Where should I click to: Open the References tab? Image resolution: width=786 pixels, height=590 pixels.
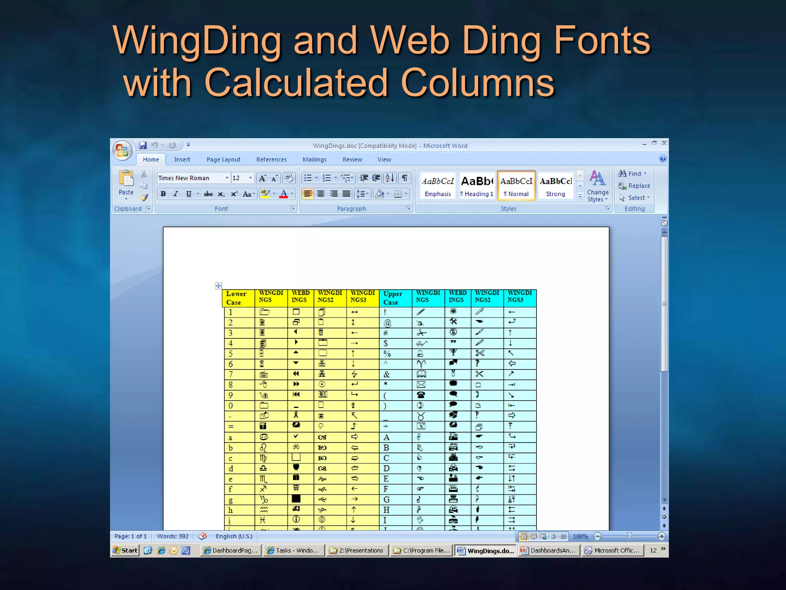point(271,159)
